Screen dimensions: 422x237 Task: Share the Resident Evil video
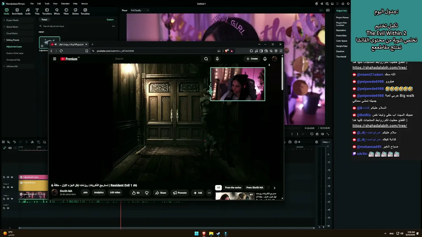point(161,193)
